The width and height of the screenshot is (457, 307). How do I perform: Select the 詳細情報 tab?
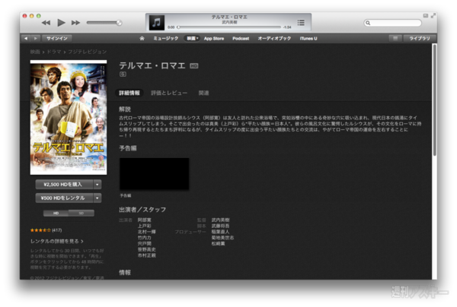pos(129,93)
